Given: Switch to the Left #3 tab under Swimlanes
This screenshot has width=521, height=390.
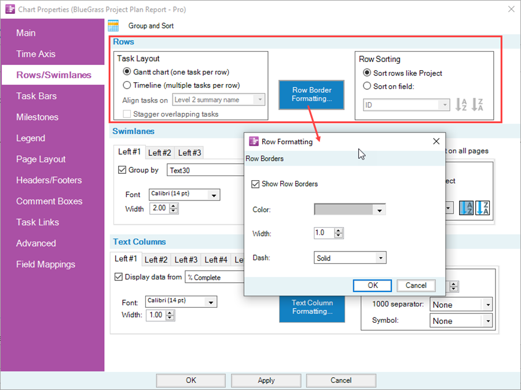Looking at the screenshot, I should click(x=189, y=152).
